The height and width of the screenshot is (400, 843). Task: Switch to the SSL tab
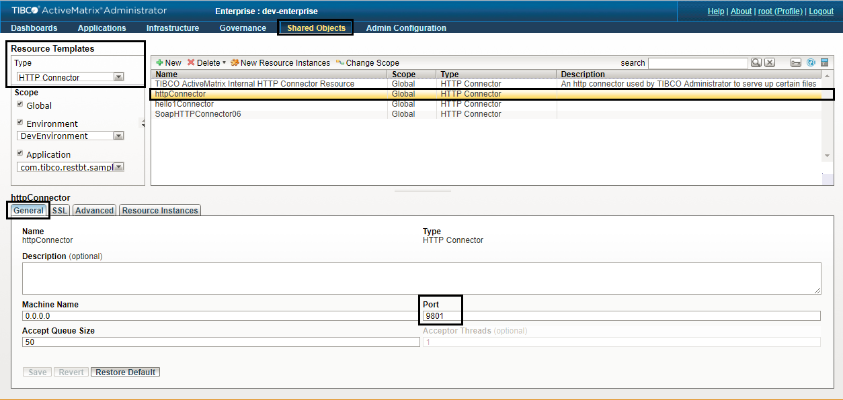coord(60,210)
